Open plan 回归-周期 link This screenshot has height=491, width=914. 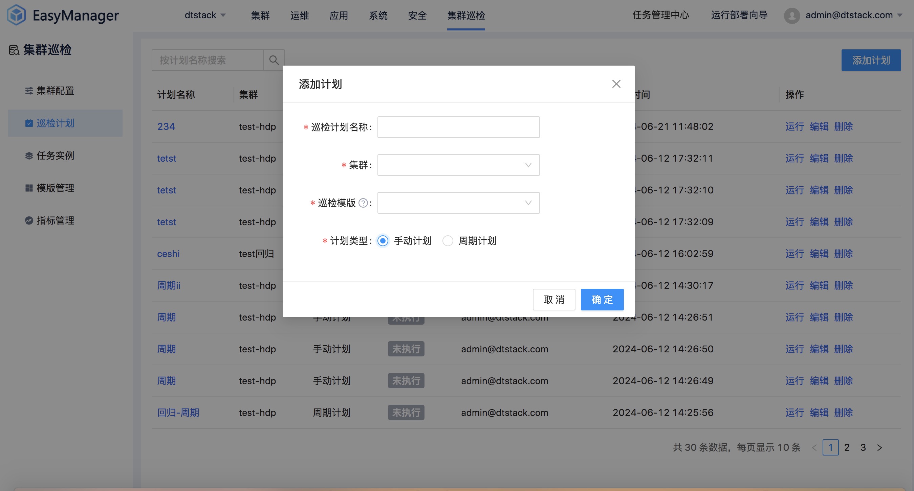[178, 413]
